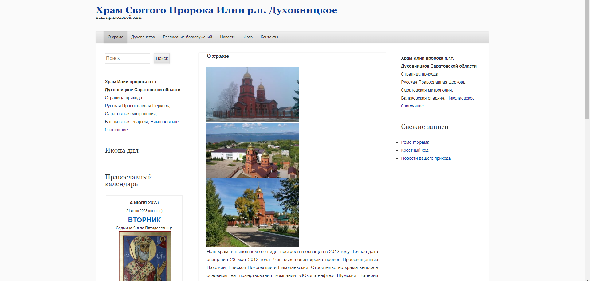Open the О храме menu item

coord(115,37)
